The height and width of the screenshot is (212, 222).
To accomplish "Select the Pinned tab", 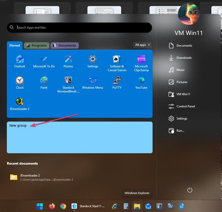I will 15,46.
